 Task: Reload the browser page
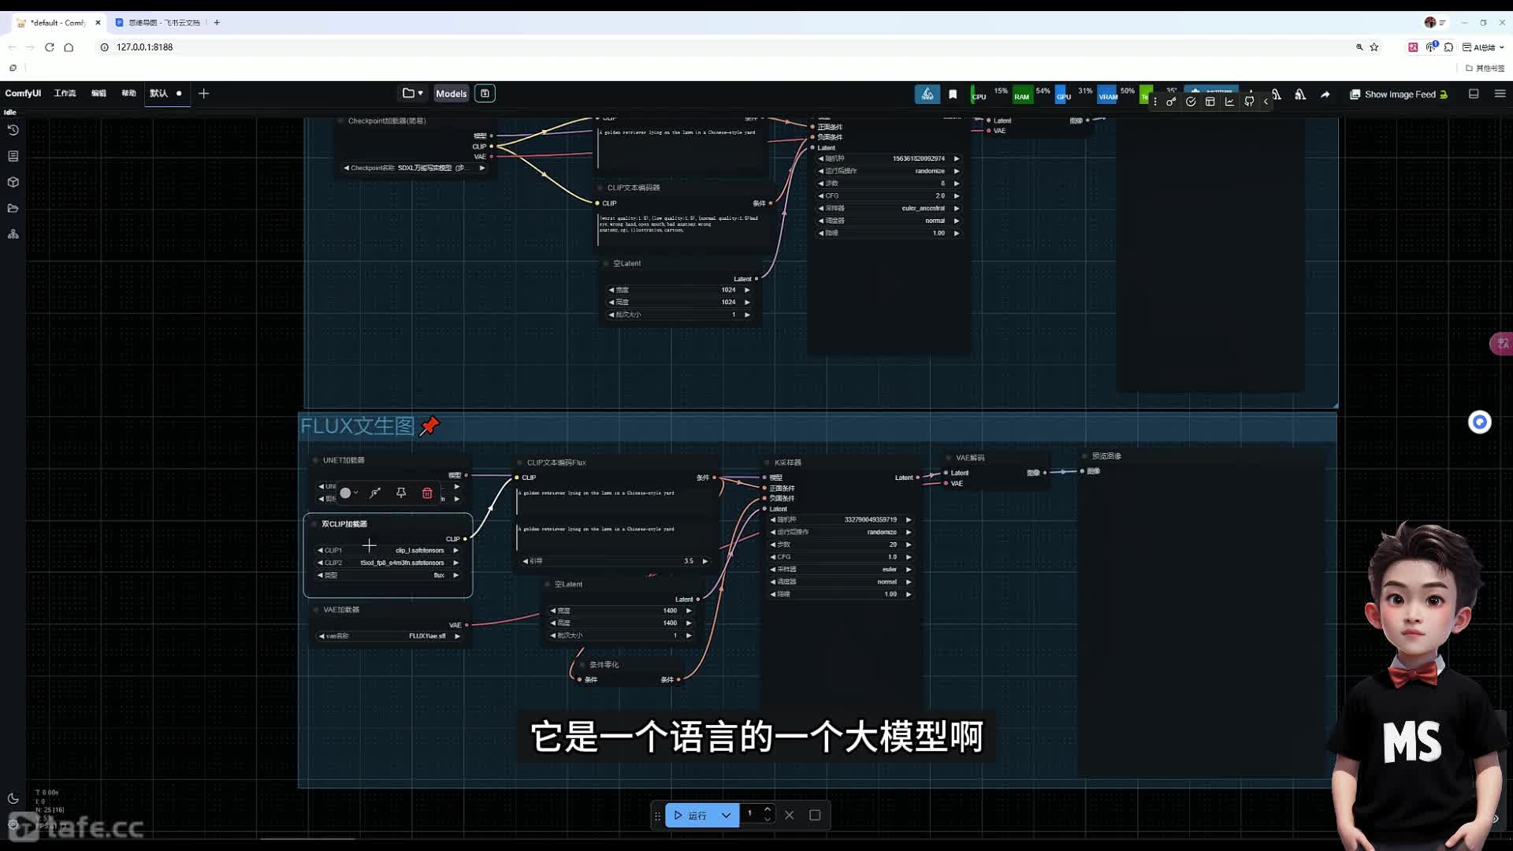[x=49, y=47]
